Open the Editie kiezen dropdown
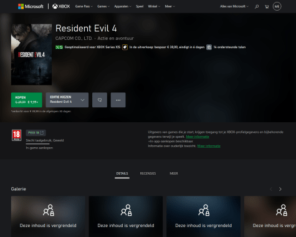This screenshot has width=296, height=237. [x=67, y=100]
